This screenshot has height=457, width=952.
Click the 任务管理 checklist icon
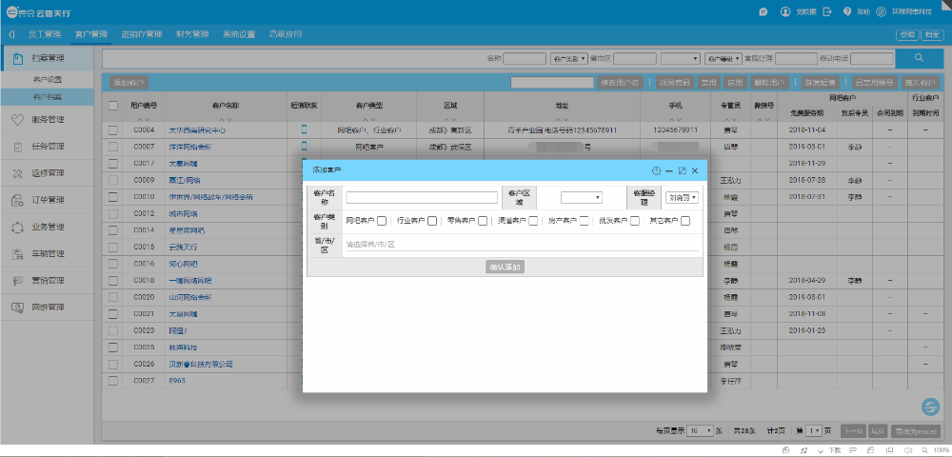coord(17,147)
